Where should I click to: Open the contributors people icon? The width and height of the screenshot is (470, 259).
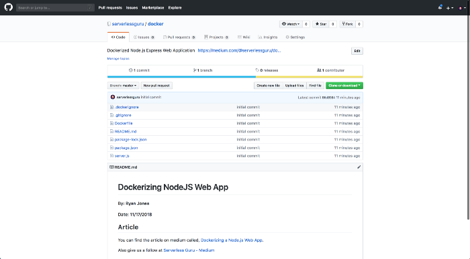pos(319,70)
